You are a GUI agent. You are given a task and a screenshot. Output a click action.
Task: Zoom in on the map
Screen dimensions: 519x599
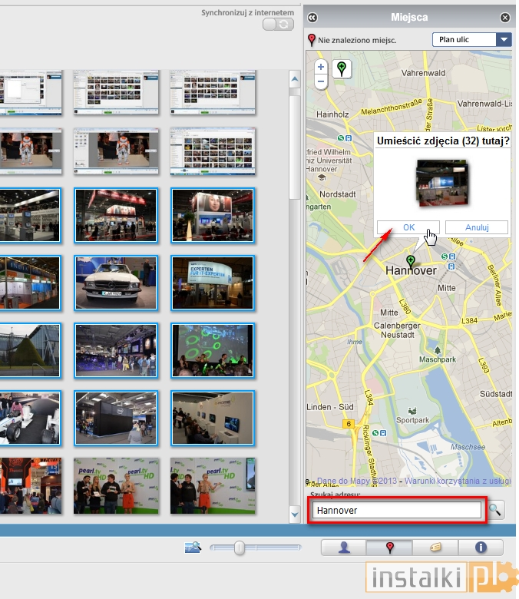point(321,67)
